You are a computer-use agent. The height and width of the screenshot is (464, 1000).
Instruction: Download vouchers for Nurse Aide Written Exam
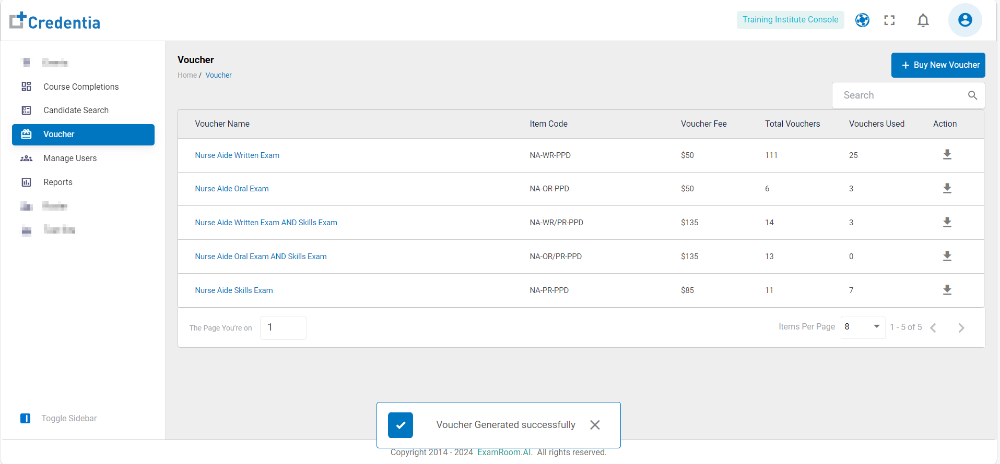pyautogui.click(x=947, y=155)
